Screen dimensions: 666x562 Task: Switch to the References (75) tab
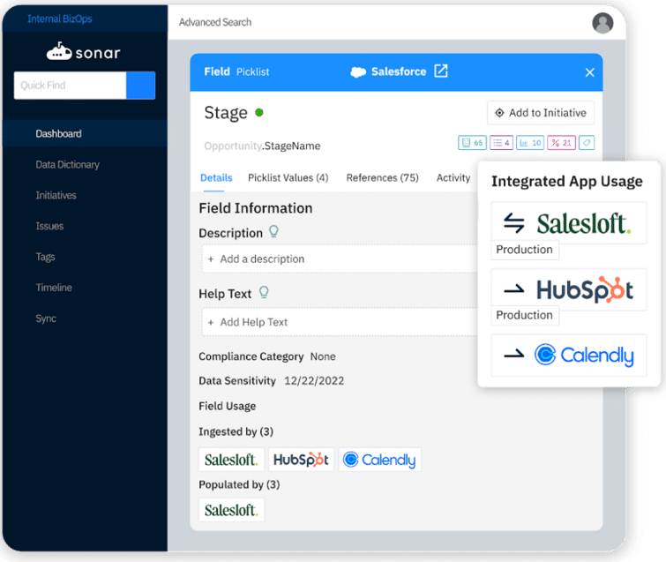tap(382, 177)
